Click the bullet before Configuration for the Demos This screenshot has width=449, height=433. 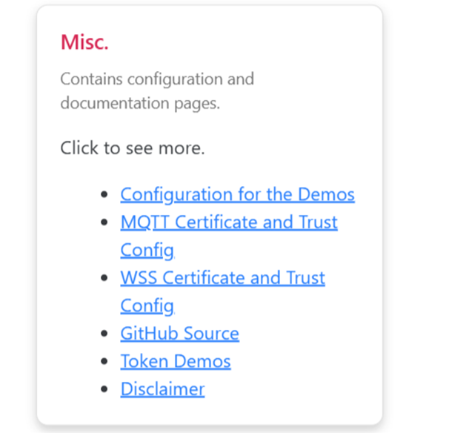coord(104,194)
